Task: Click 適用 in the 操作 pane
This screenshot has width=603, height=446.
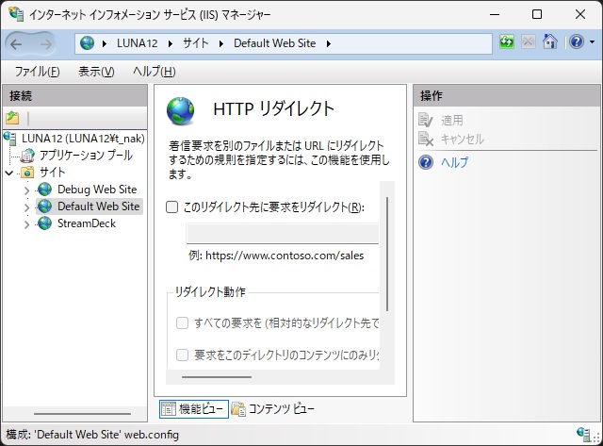Action: (452, 121)
